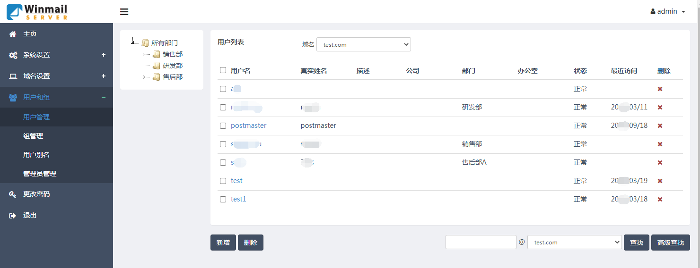Expand the 系统设置 menu with plus sign
The height and width of the screenshot is (268, 700).
click(104, 55)
